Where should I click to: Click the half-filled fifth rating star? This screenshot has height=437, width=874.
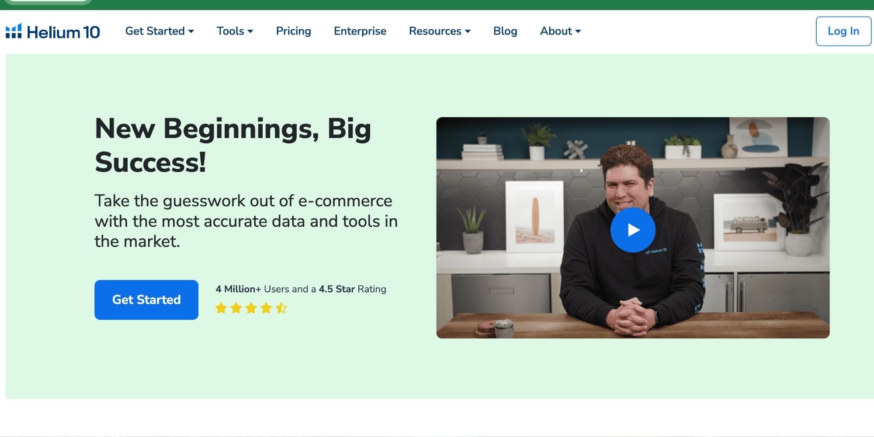click(281, 308)
